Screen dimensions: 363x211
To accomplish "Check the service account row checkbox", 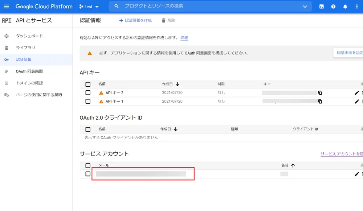I will 88,174.
